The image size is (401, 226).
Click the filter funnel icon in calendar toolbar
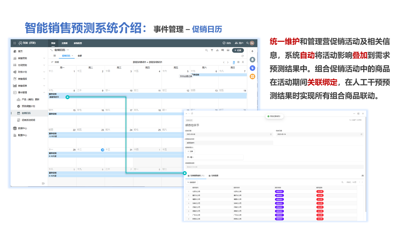212,50
